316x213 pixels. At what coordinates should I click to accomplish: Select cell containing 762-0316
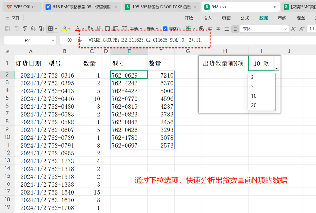pyautogui.click(x=64, y=75)
